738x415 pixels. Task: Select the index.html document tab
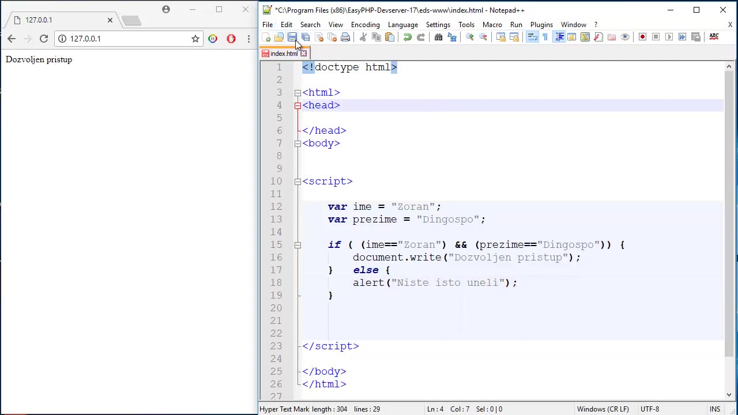click(x=284, y=54)
